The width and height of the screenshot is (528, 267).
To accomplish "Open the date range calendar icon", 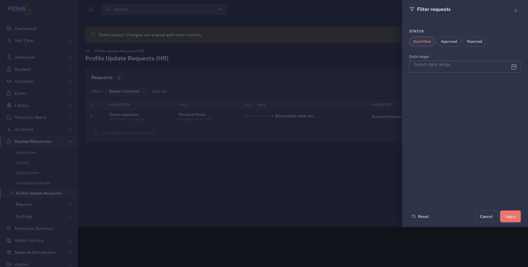I will tap(514, 67).
